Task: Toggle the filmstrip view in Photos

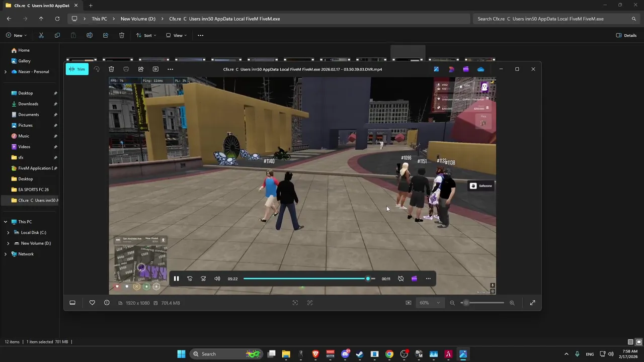Action: tap(72, 303)
